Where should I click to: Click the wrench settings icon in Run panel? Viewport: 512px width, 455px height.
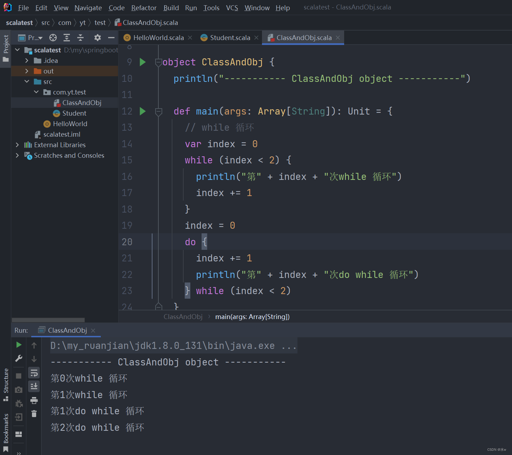click(19, 358)
